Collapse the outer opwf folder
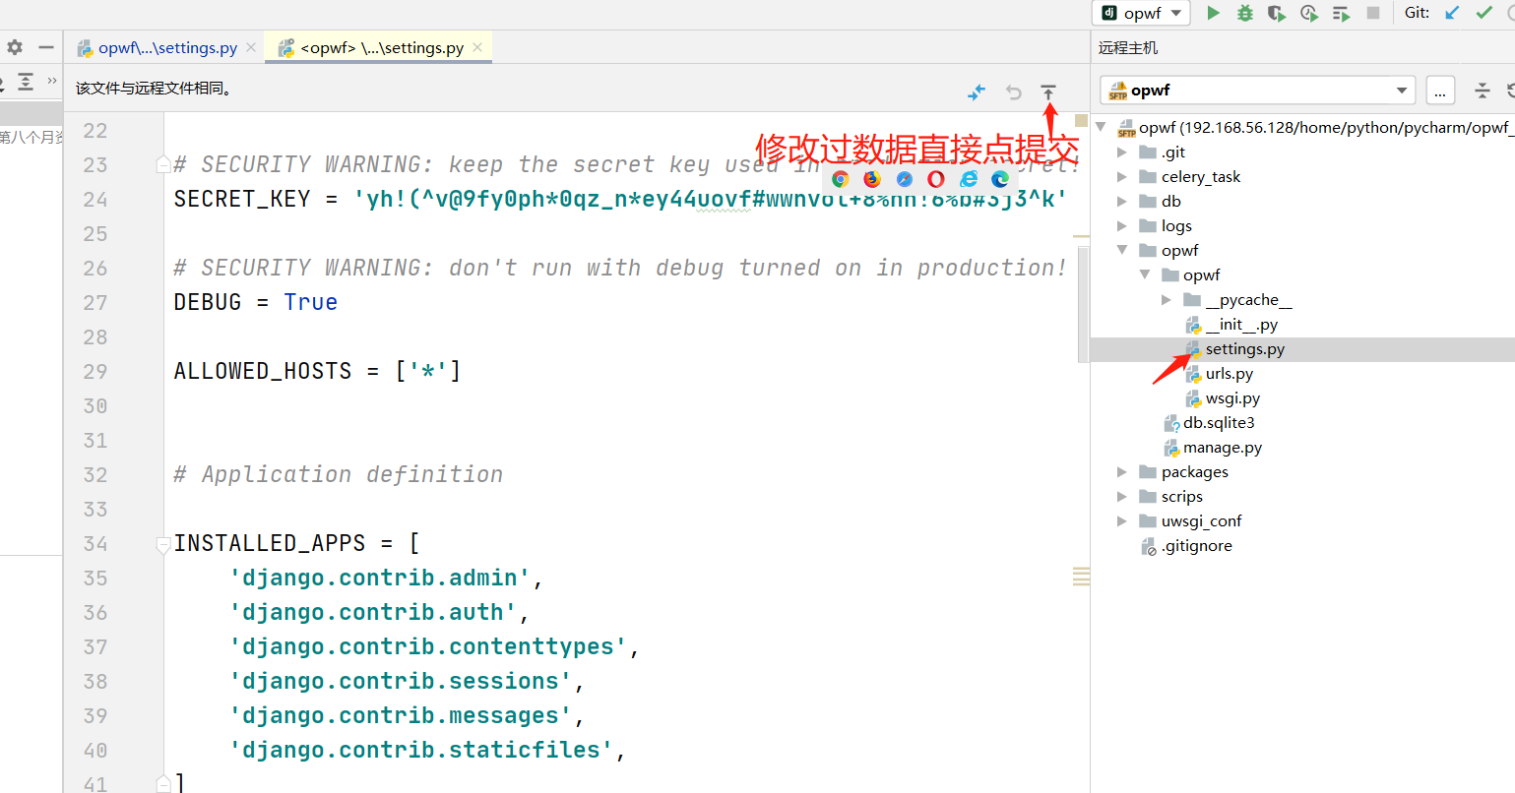 1122,250
